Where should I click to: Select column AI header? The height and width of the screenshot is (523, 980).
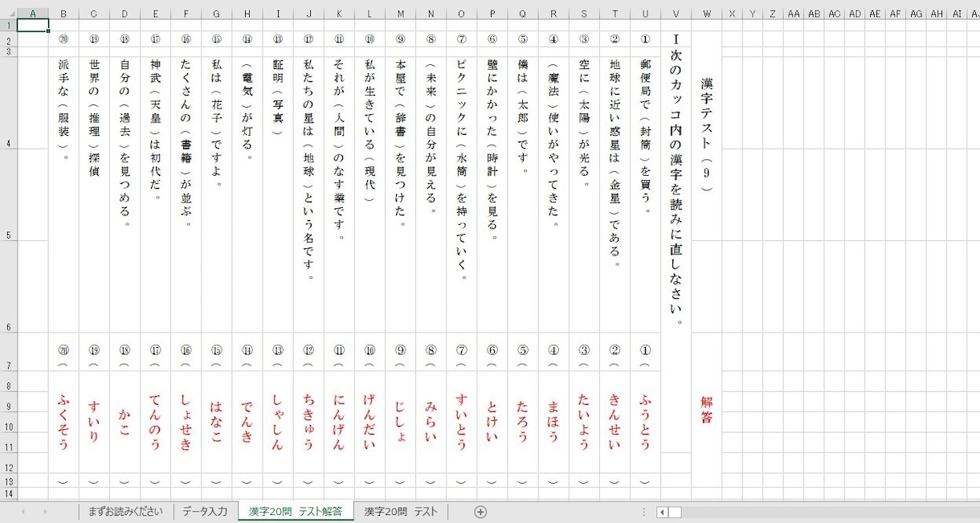coord(958,14)
